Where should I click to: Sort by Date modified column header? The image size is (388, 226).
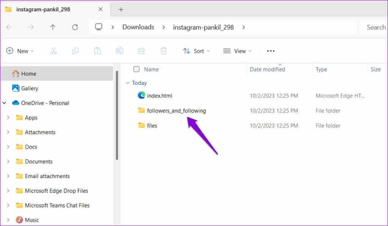point(268,69)
